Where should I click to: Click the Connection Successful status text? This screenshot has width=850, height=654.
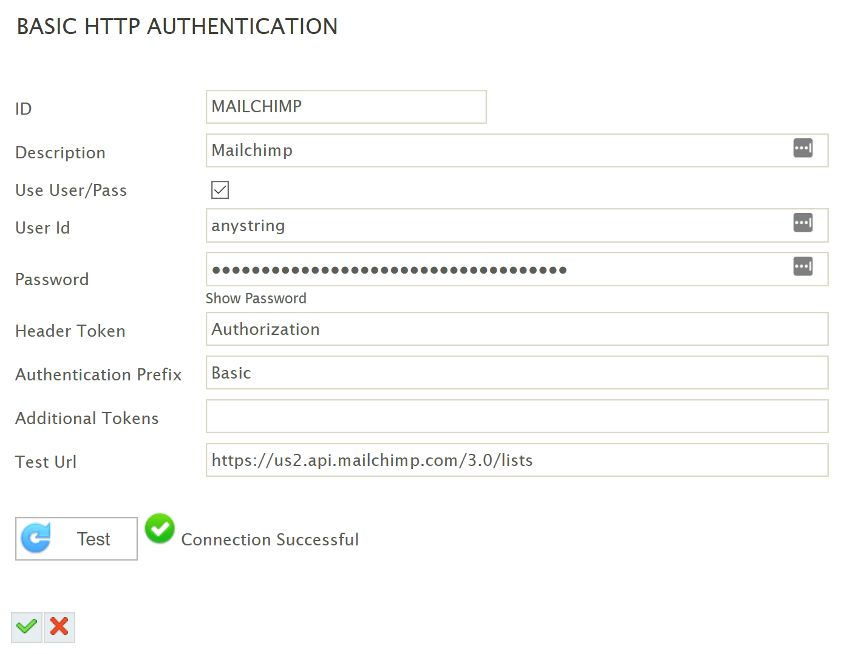(270, 539)
